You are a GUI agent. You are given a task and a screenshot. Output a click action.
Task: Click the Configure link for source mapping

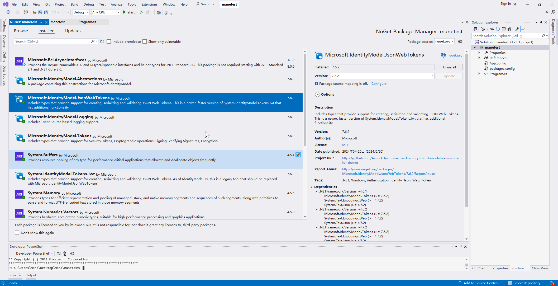[x=379, y=83]
